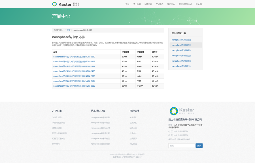The height and width of the screenshot is (163, 255).
Task: Select nanophase纳米级ATO in the sidebar
Action: click(181, 50)
